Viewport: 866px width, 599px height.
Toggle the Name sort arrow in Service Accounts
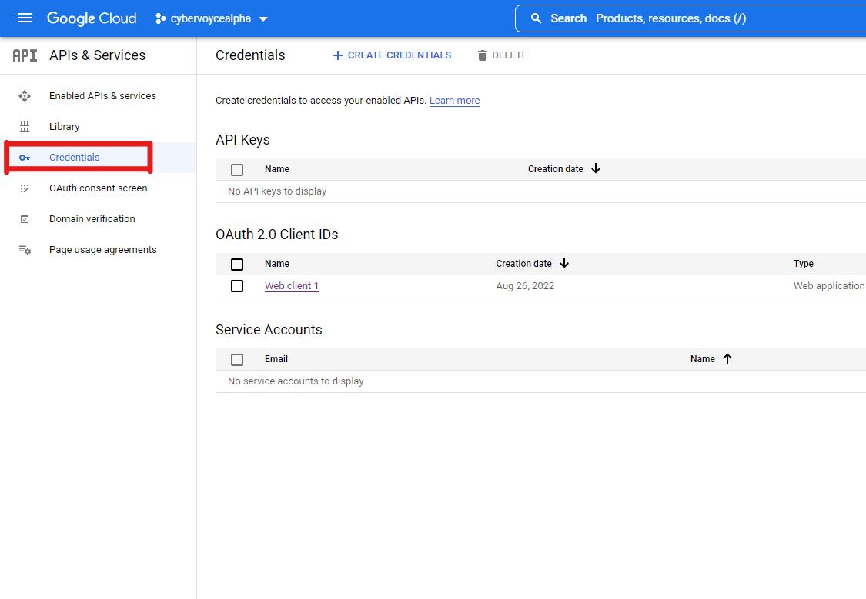[x=727, y=358]
